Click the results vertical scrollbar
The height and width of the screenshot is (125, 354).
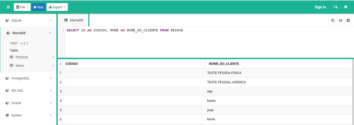(x=353, y=91)
